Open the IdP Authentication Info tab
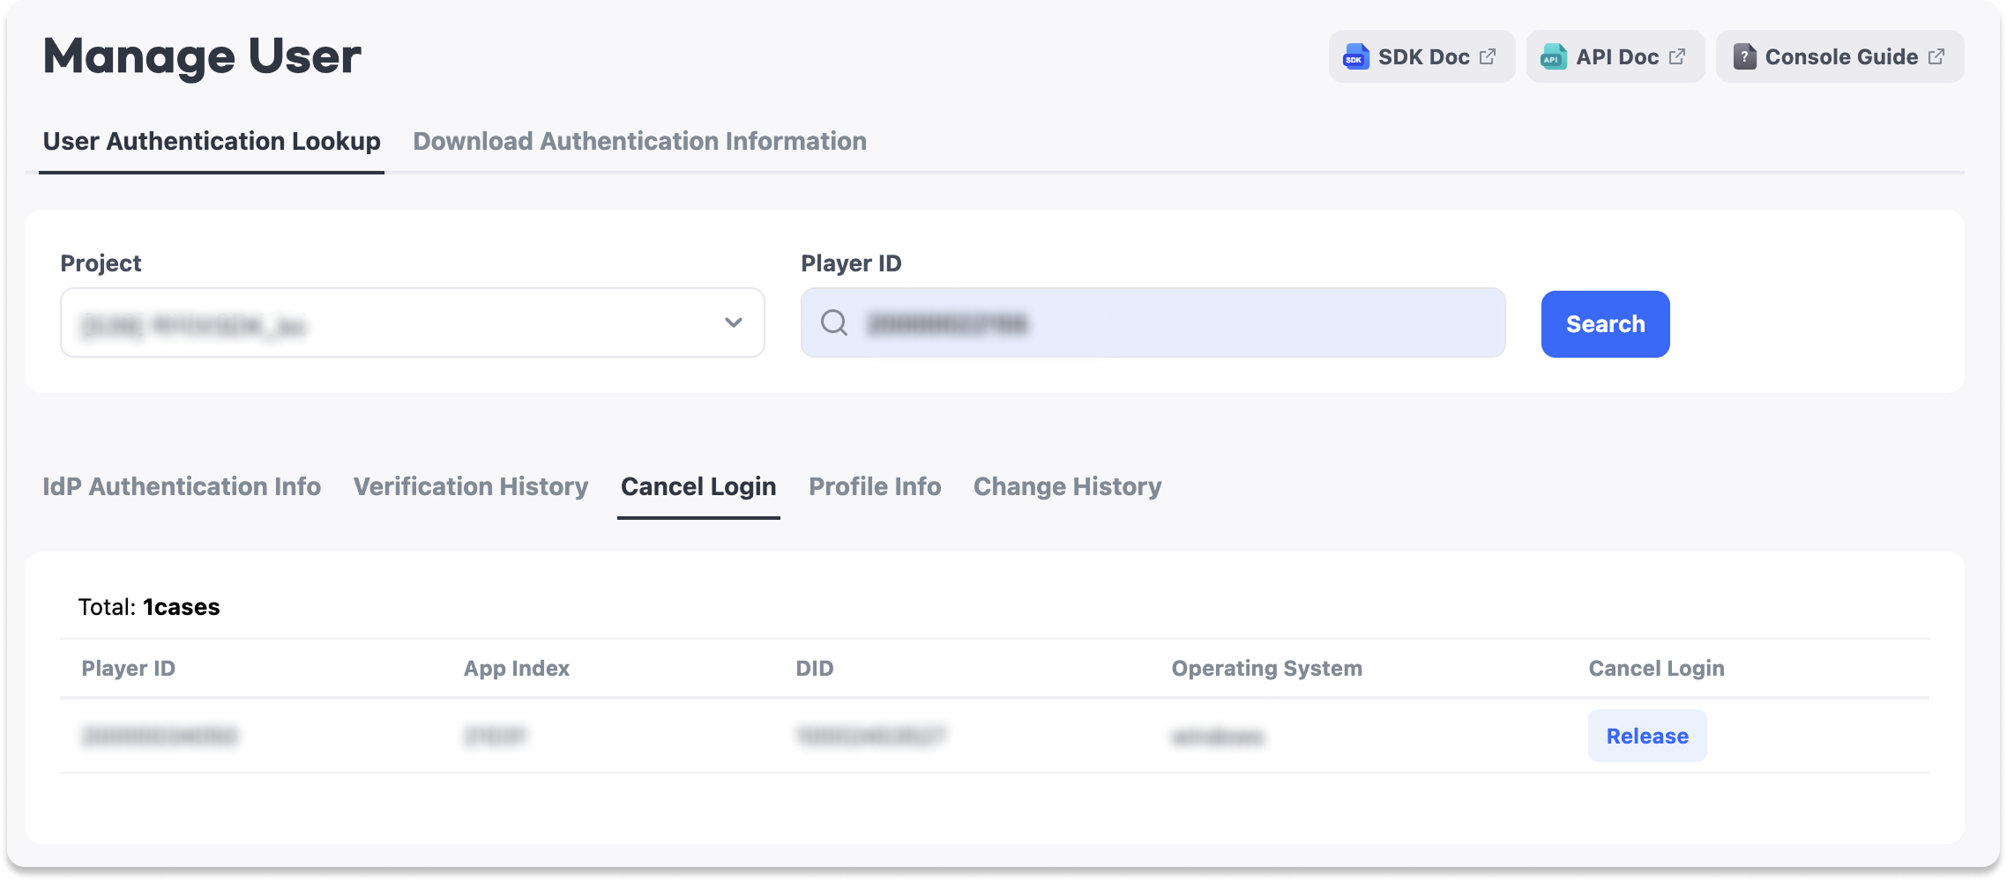 pos(182,486)
